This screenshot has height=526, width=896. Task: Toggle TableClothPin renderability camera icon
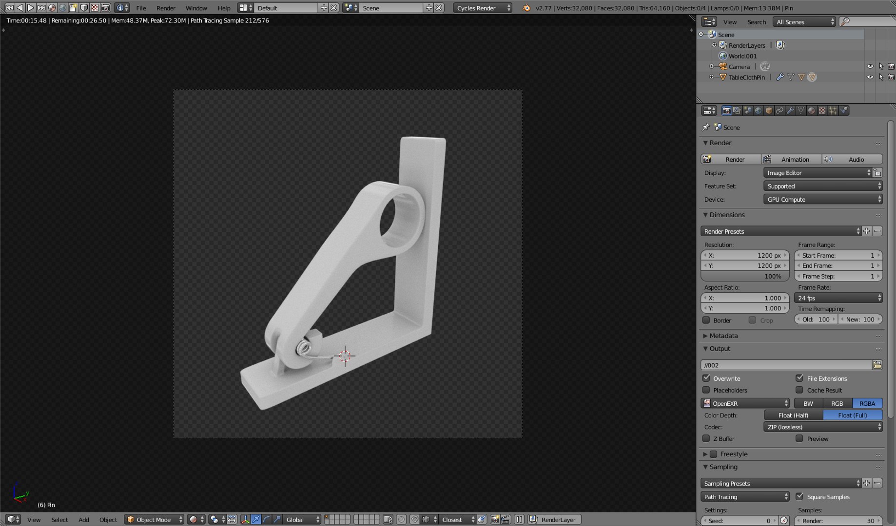[x=891, y=77]
